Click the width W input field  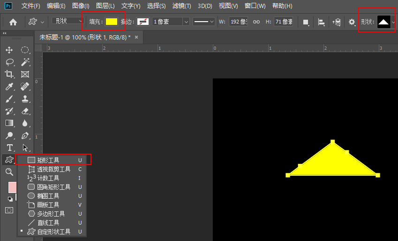(x=238, y=22)
